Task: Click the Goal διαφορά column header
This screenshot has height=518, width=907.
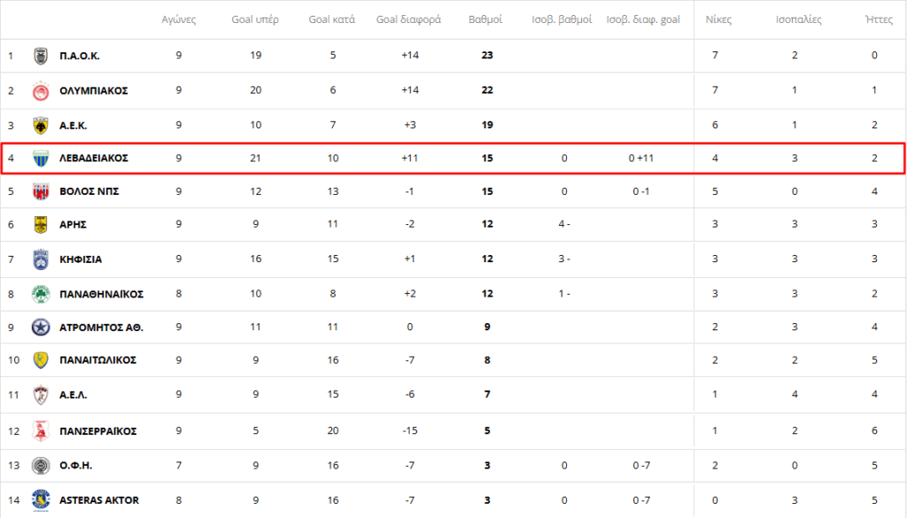Action: click(408, 19)
